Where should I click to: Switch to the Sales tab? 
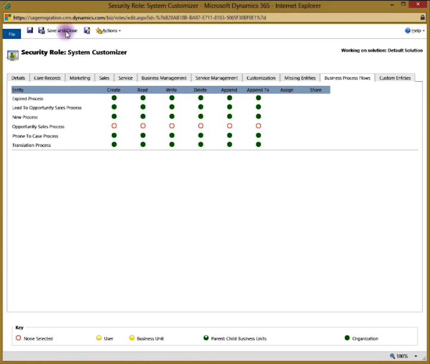tap(104, 78)
